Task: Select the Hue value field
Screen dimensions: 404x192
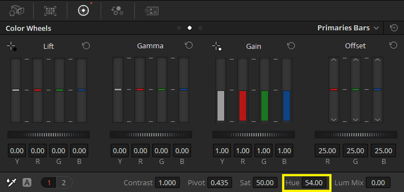Action: [314, 183]
